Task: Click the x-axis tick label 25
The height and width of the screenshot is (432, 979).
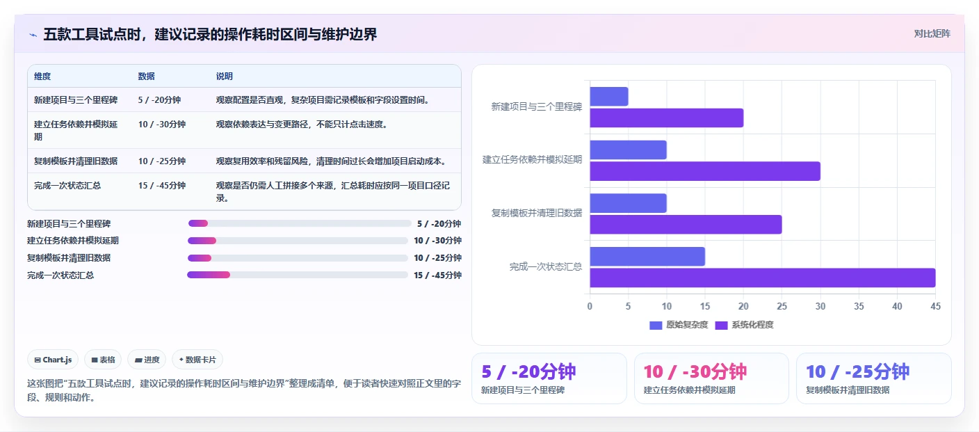Action: click(x=782, y=306)
